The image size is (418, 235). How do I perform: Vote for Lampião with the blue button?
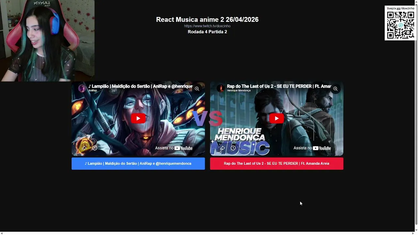pos(138,164)
